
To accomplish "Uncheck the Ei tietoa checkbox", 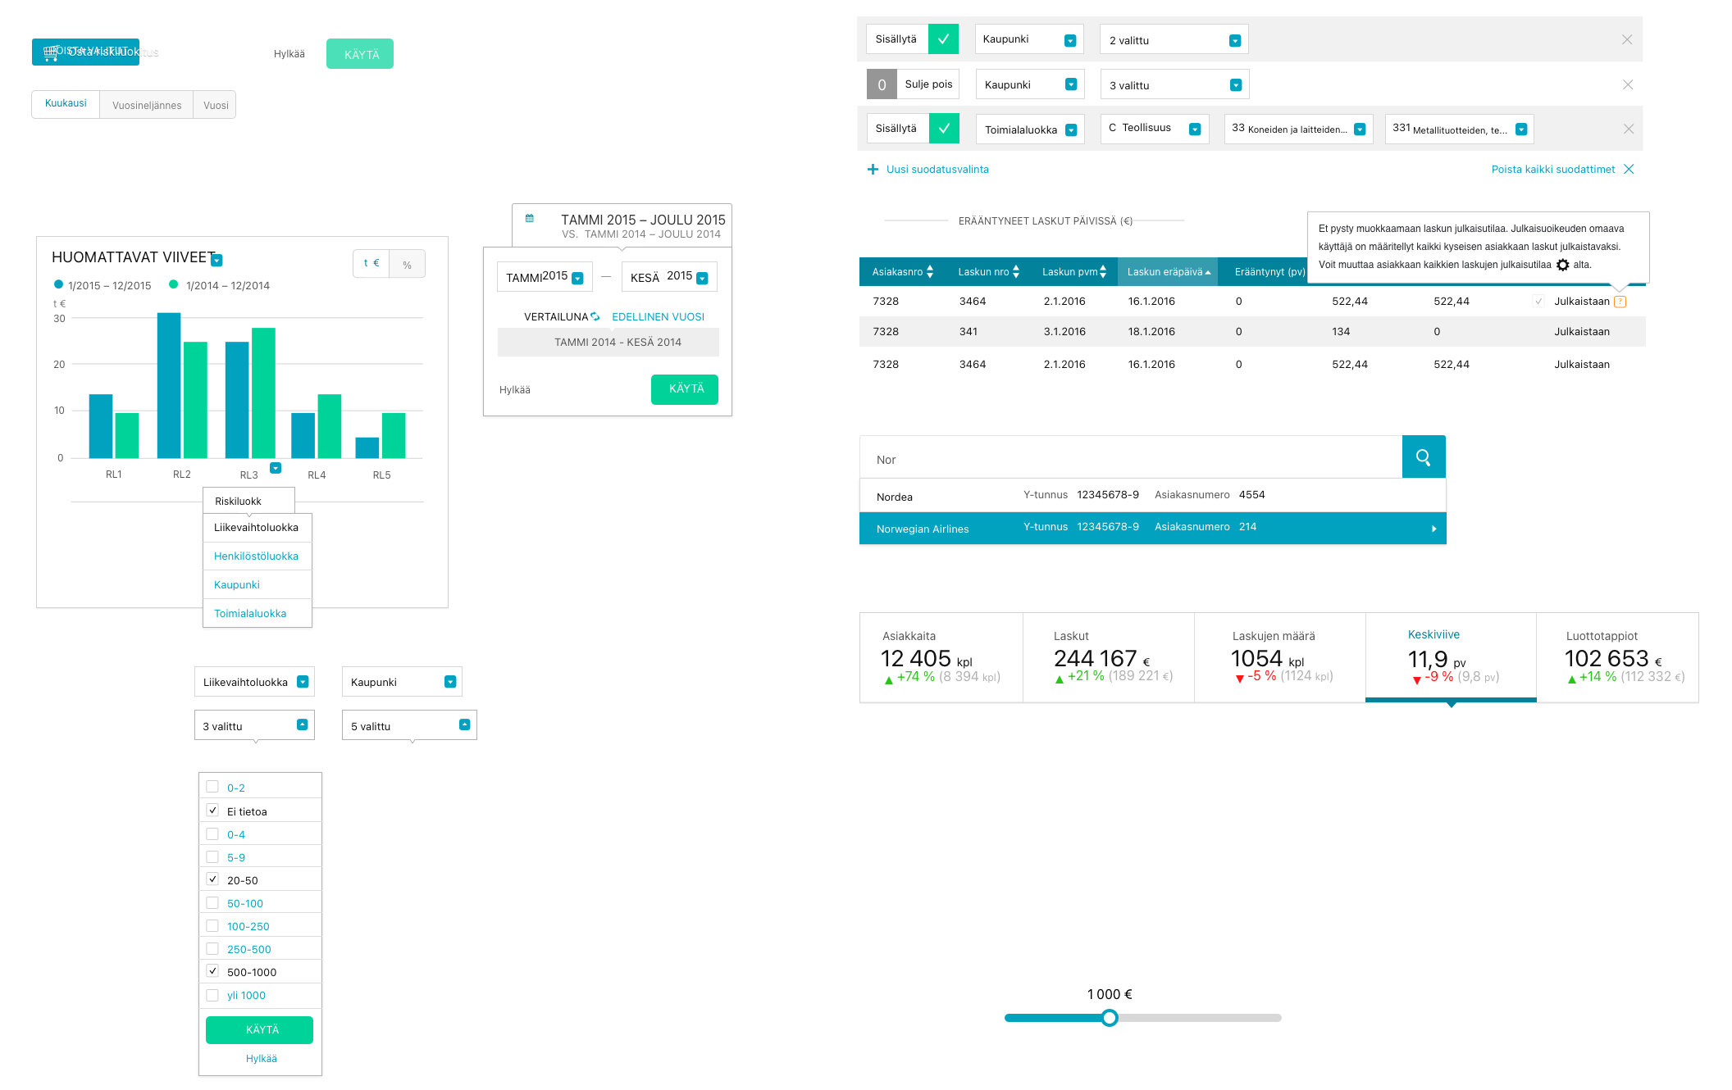I will click(x=212, y=811).
